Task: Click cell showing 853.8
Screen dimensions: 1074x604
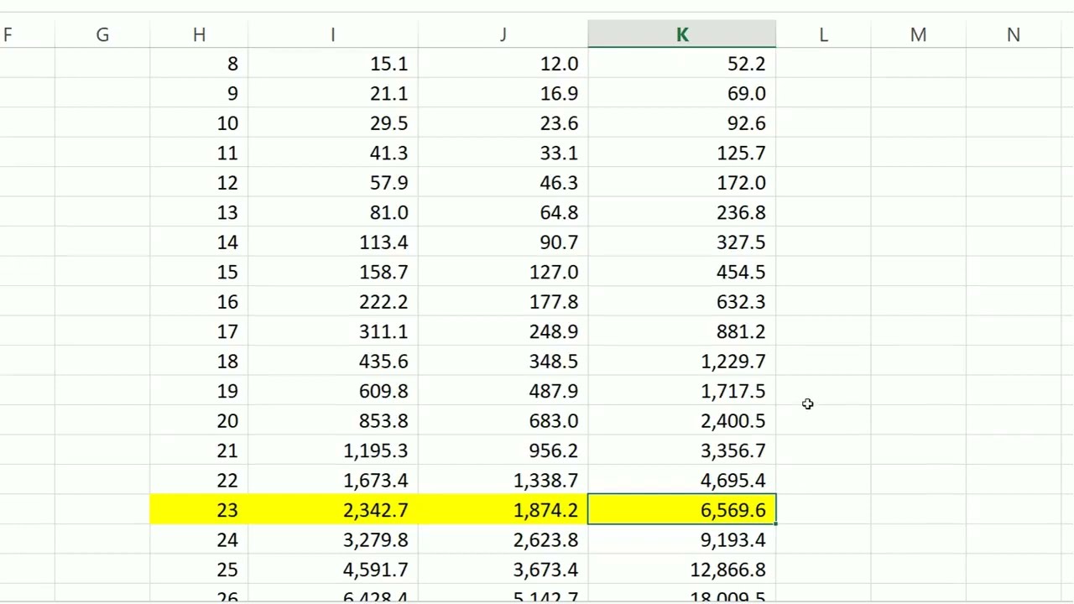Action: pos(333,421)
